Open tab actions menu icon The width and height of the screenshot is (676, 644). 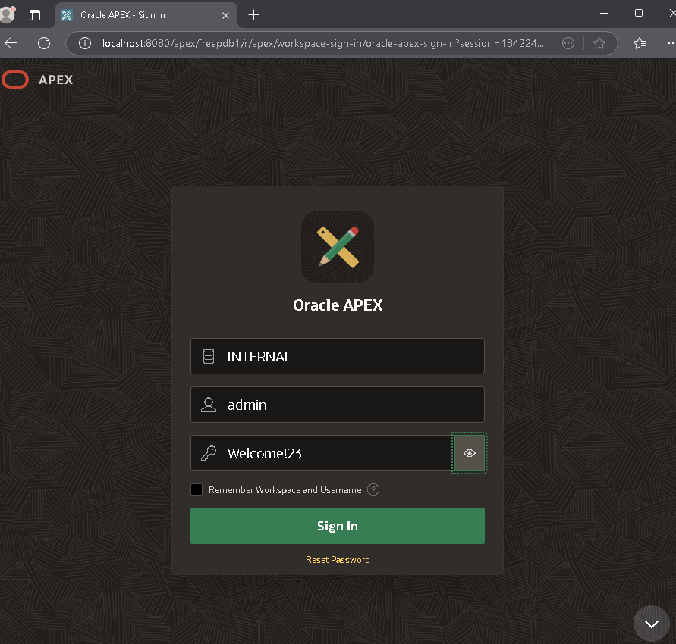tap(35, 15)
